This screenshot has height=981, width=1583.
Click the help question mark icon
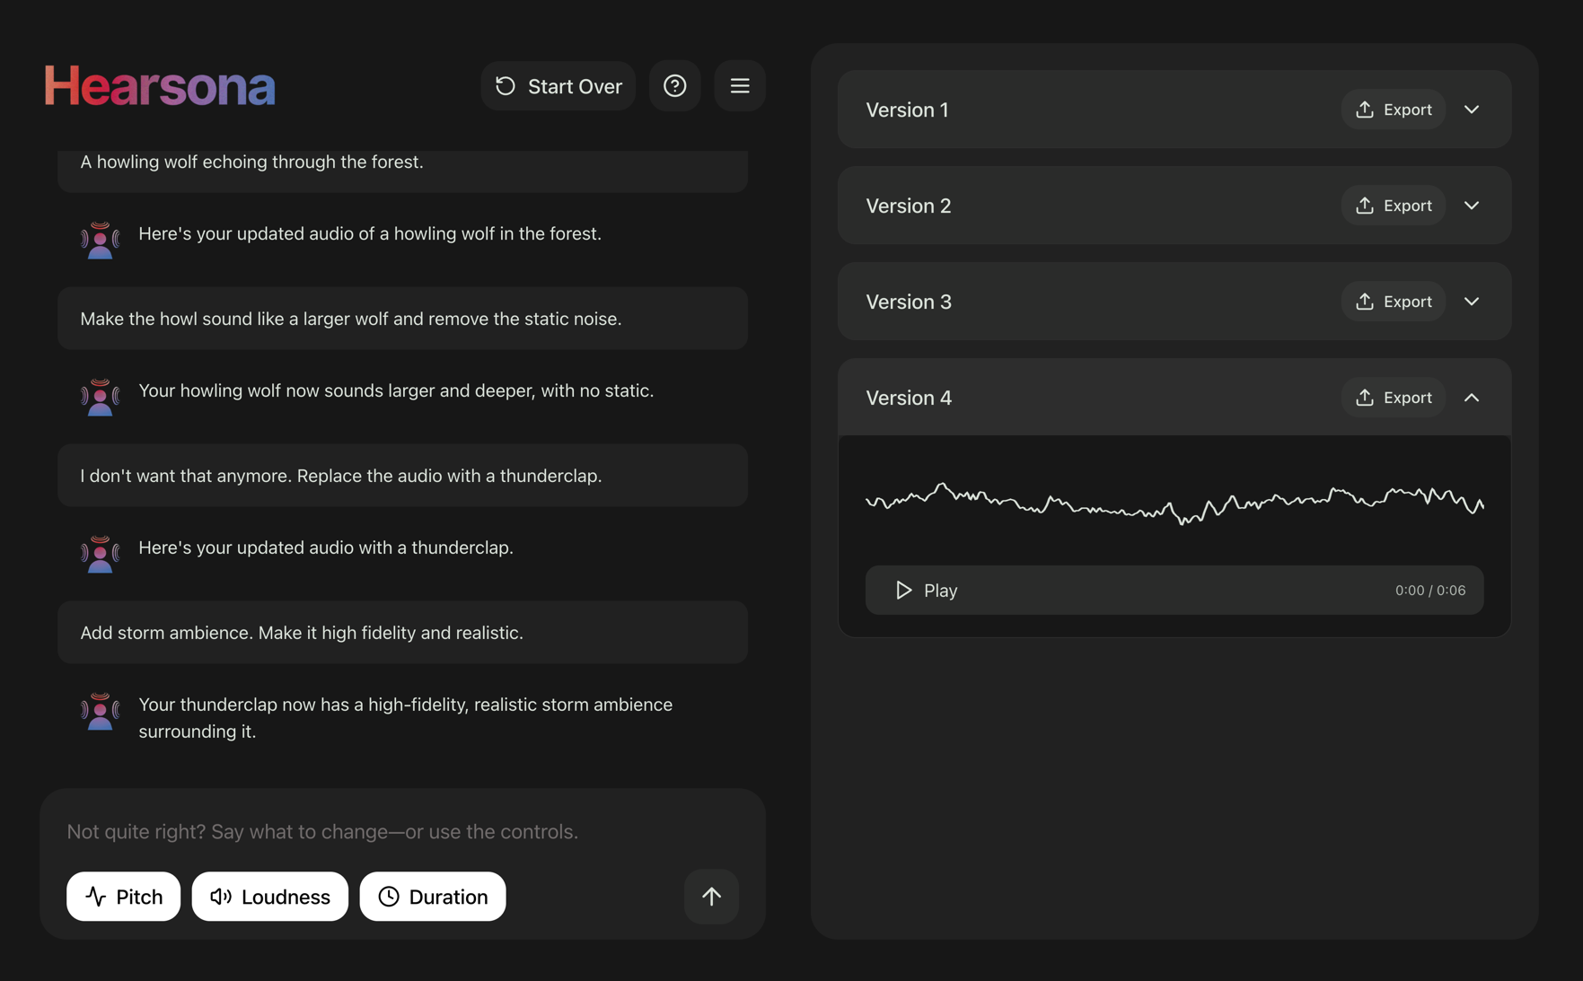tap(674, 86)
